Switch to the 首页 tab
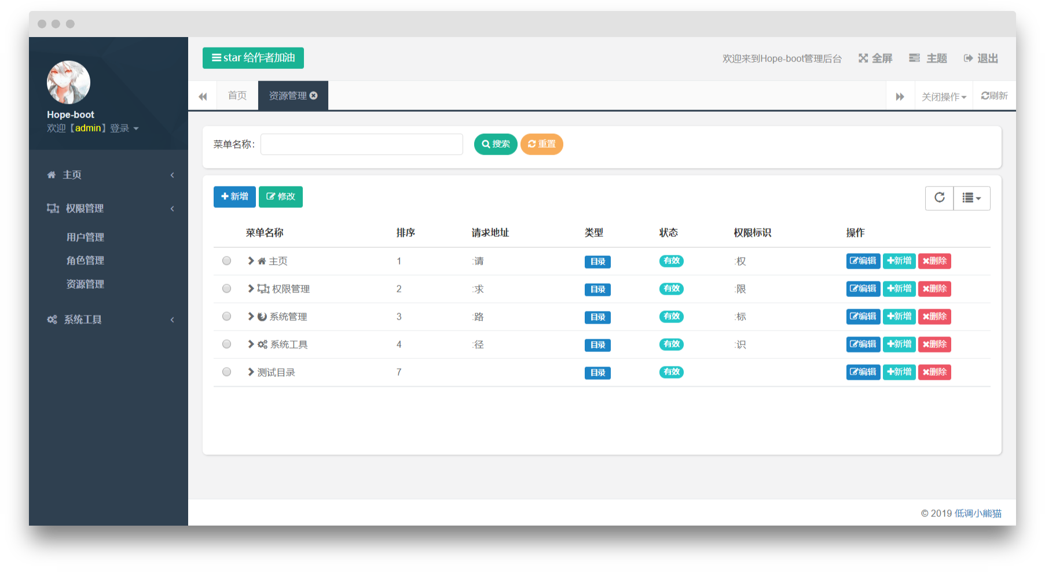The image size is (1045, 576). click(237, 96)
